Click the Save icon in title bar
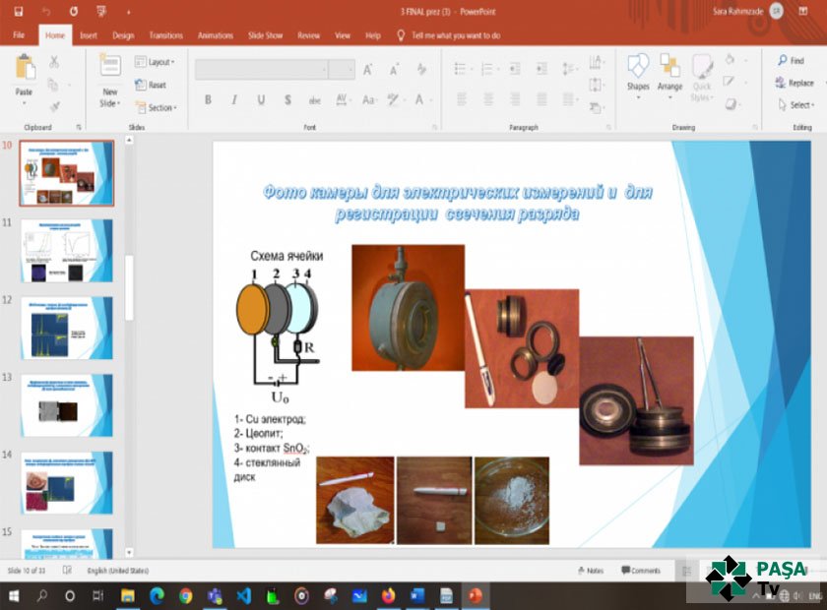The image size is (827, 610). click(x=18, y=11)
